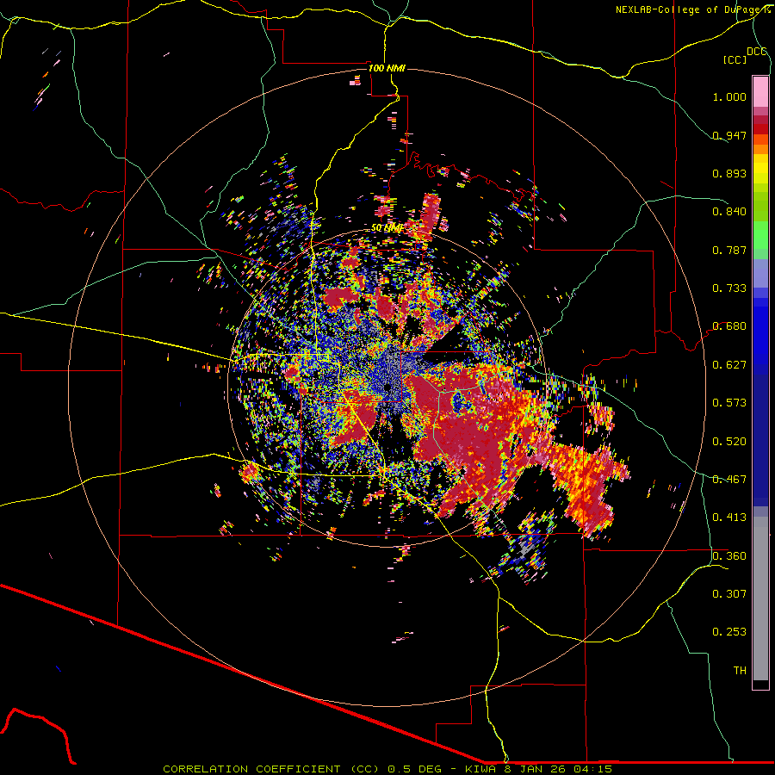This screenshot has width=775, height=775.
Task: Click the 04:15 timestamp
Action: [592, 769]
